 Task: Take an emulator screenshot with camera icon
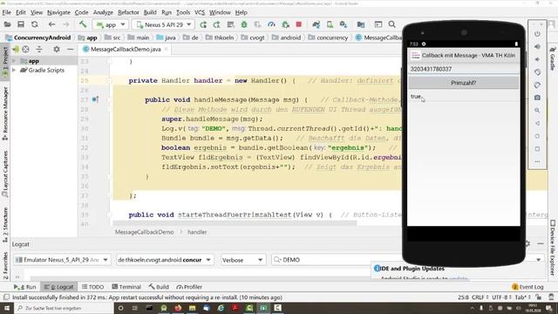coord(537,98)
